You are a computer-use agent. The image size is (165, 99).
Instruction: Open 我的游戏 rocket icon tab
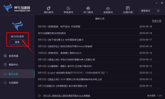tap(49, 8)
